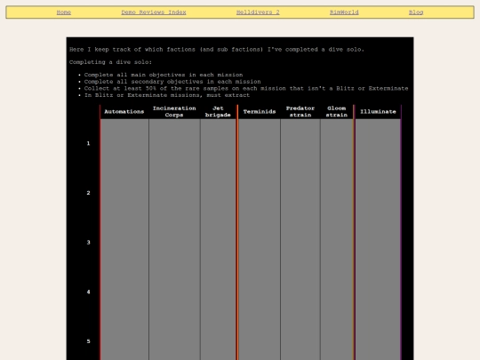Click difficulty row label 1

89,143
